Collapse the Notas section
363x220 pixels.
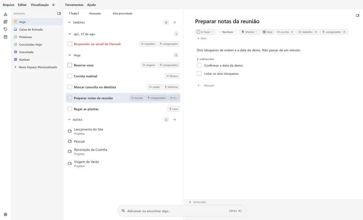69,120
